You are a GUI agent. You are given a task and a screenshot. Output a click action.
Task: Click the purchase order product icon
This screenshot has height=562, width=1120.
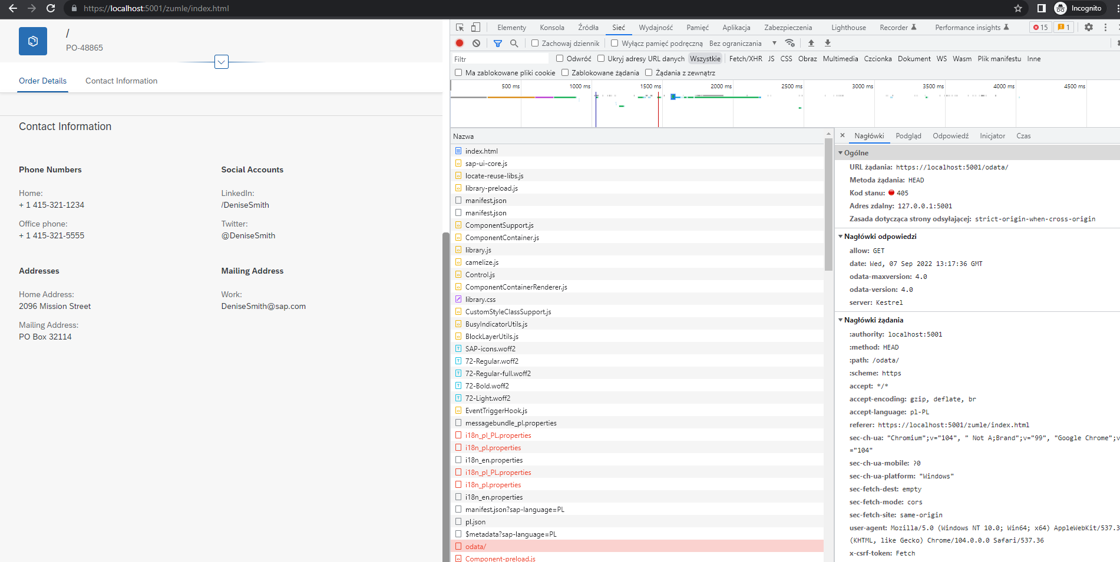point(33,41)
